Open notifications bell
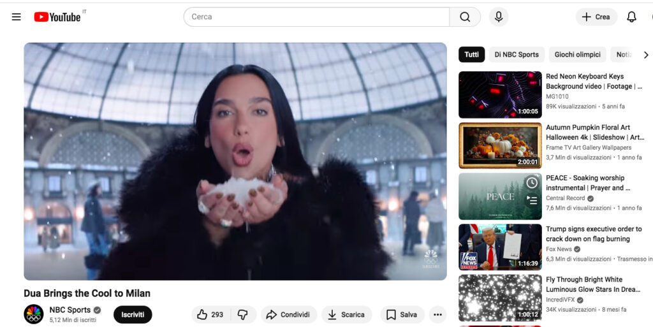Image resolution: width=653 pixels, height=327 pixels. (631, 17)
